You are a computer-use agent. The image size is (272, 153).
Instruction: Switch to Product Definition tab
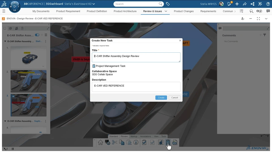[97, 11]
